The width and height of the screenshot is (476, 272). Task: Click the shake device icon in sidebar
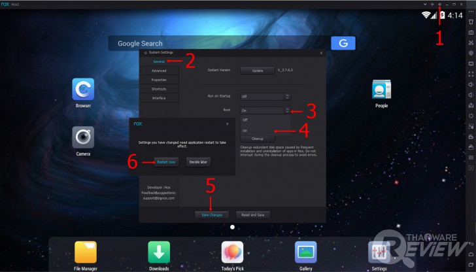pos(471,22)
